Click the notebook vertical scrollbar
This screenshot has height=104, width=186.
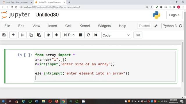point(183,62)
